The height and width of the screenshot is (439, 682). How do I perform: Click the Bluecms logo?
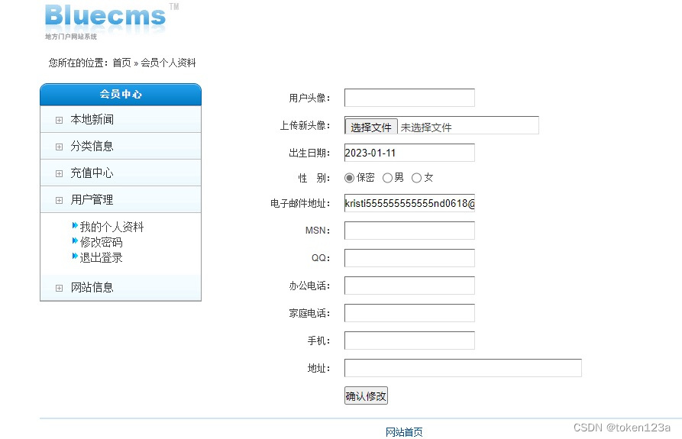pyautogui.click(x=112, y=21)
